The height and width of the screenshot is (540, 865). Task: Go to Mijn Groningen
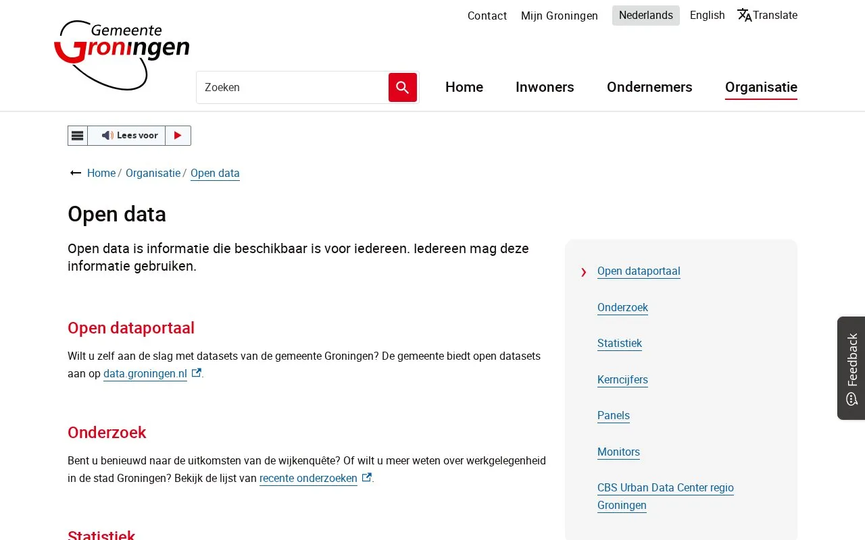click(x=560, y=16)
